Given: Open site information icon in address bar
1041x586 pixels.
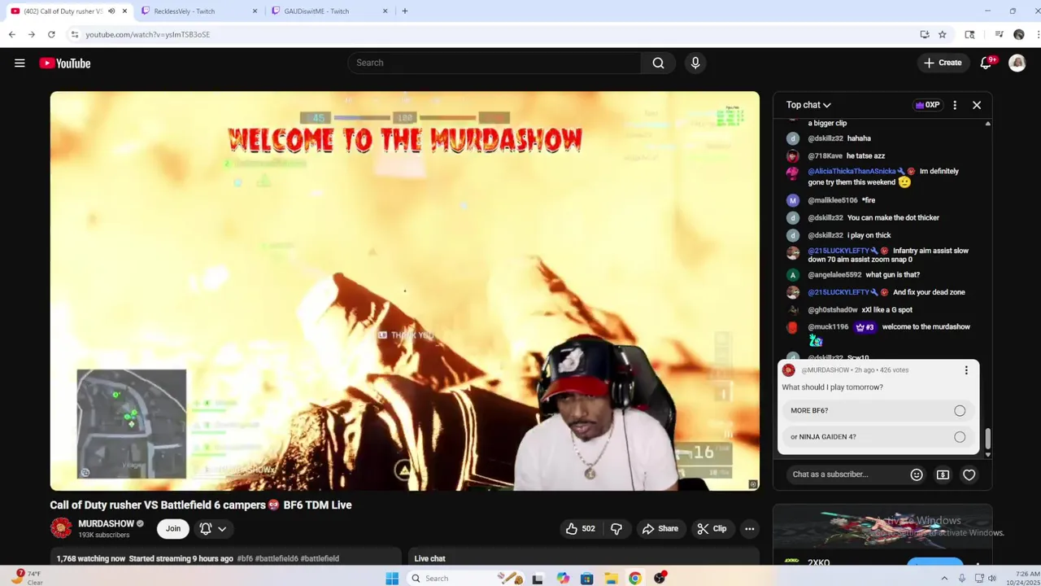Looking at the screenshot, I should tap(75, 34).
